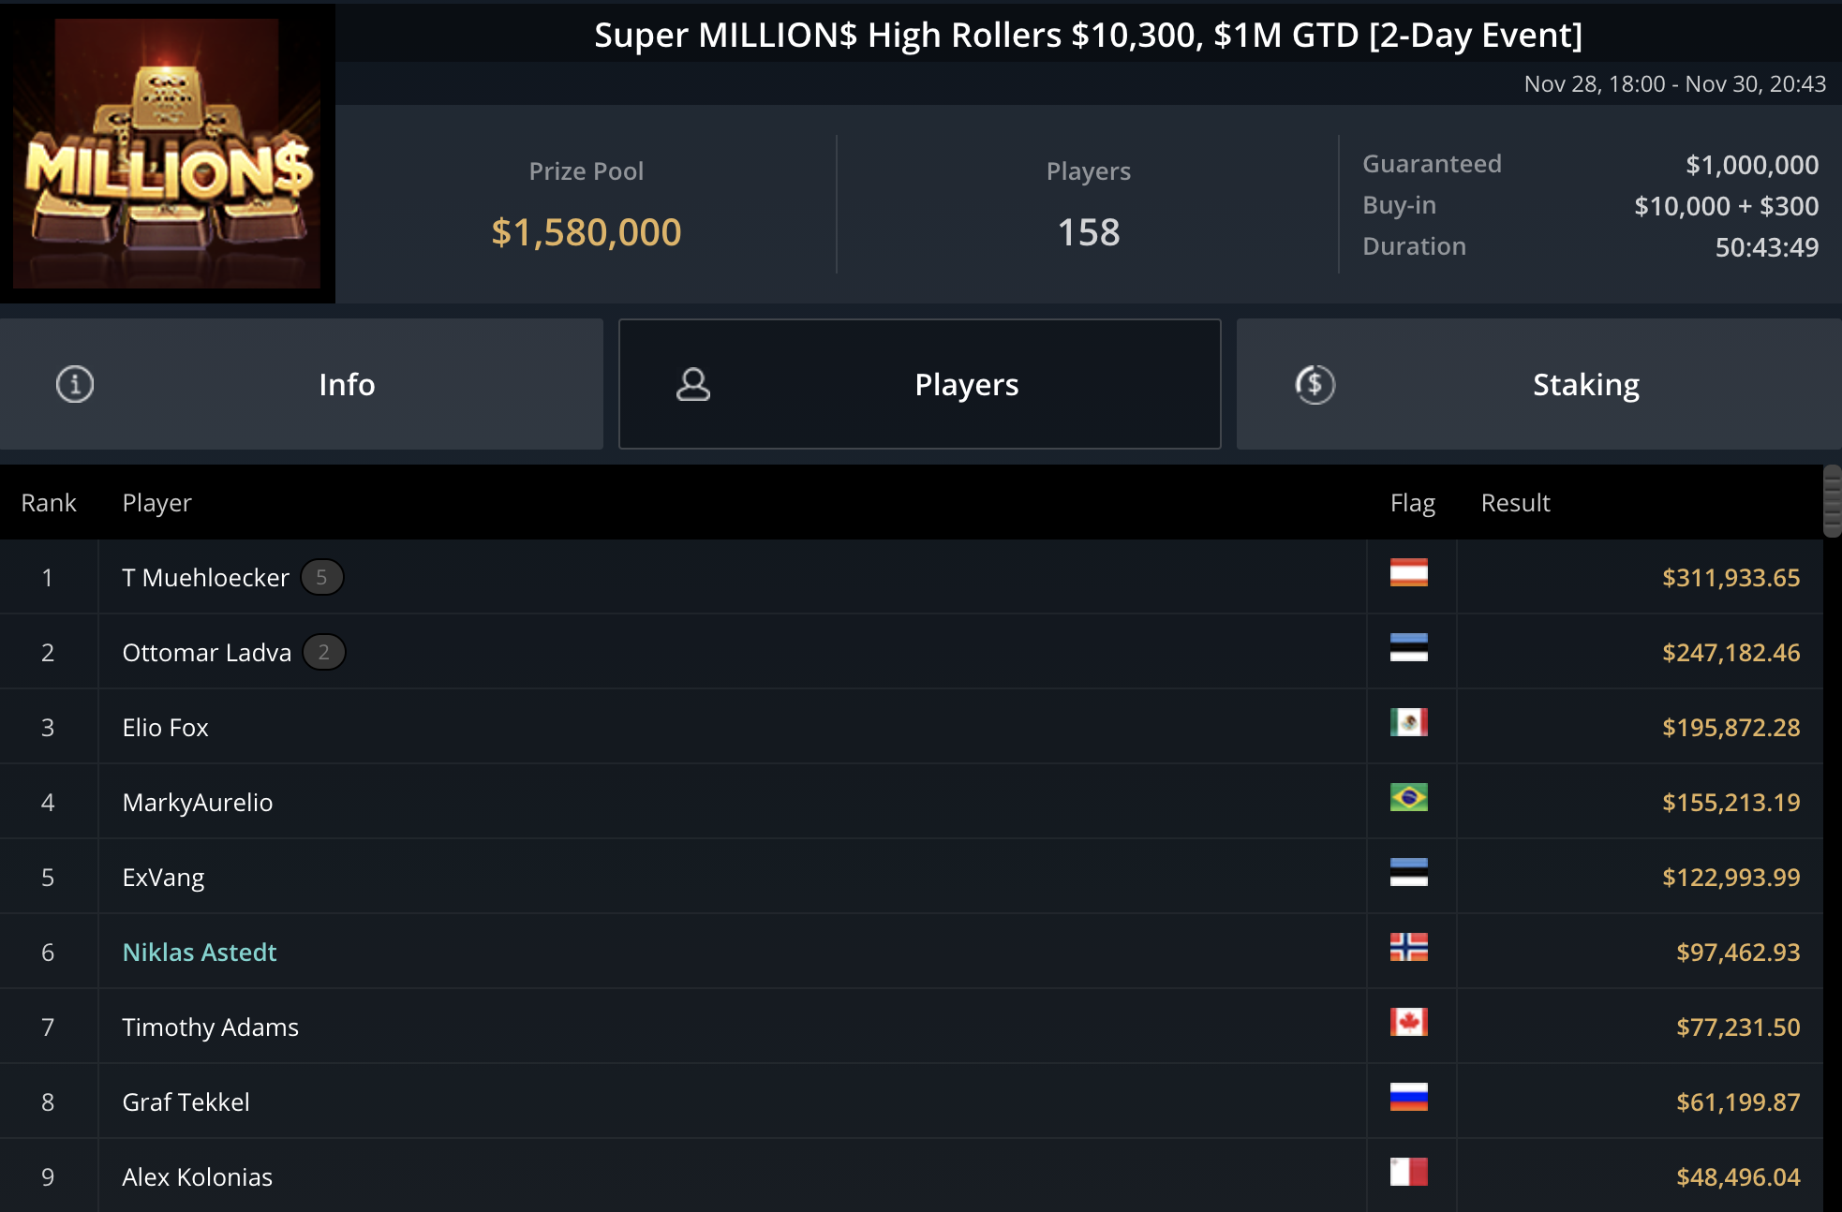Click the player list scrollbar handle
Screen dimensions: 1842x1212
click(1833, 501)
